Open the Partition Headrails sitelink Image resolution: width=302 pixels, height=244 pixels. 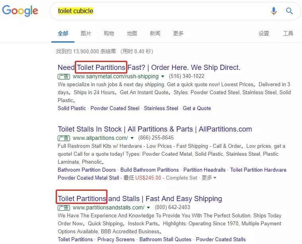point(205,170)
